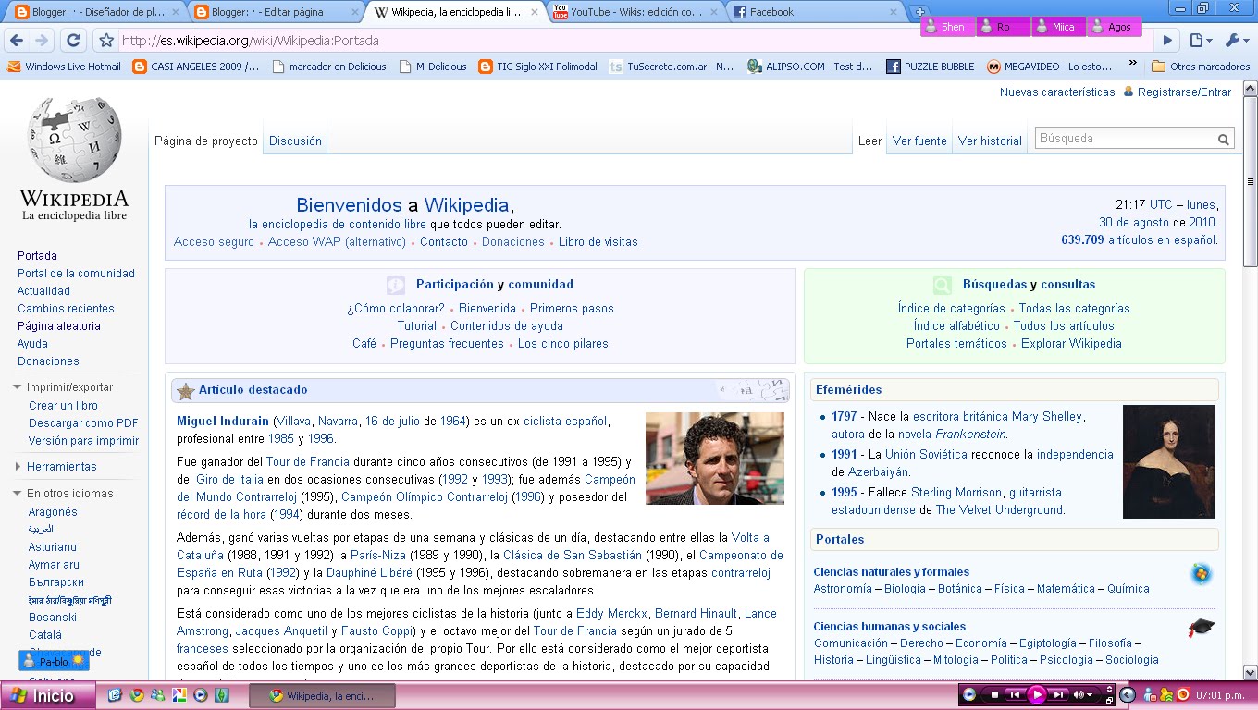Image resolution: width=1258 pixels, height=710 pixels.
Task: Open the CASI ANGELES 2009 bookmark
Action: [196, 67]
